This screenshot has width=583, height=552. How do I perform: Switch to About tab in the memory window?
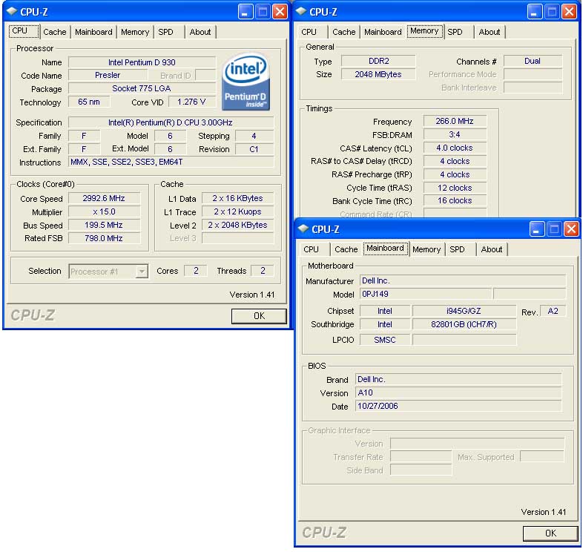pyautogui.click(x=490, y=32)
